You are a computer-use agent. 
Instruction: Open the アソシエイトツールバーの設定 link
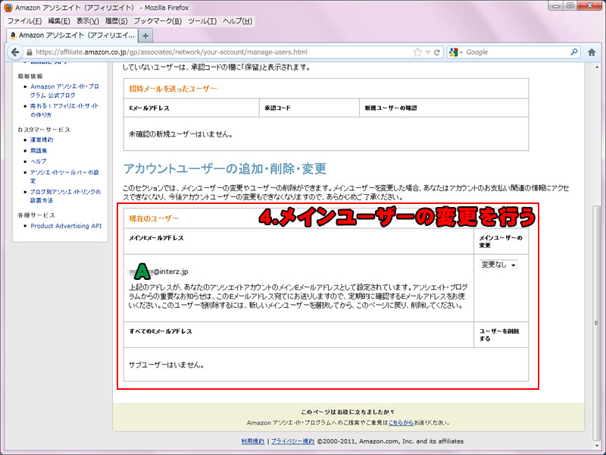[x=64, y=177]
